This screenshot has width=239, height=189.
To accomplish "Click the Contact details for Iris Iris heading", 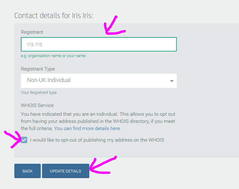I will click(x=54, y=16).
